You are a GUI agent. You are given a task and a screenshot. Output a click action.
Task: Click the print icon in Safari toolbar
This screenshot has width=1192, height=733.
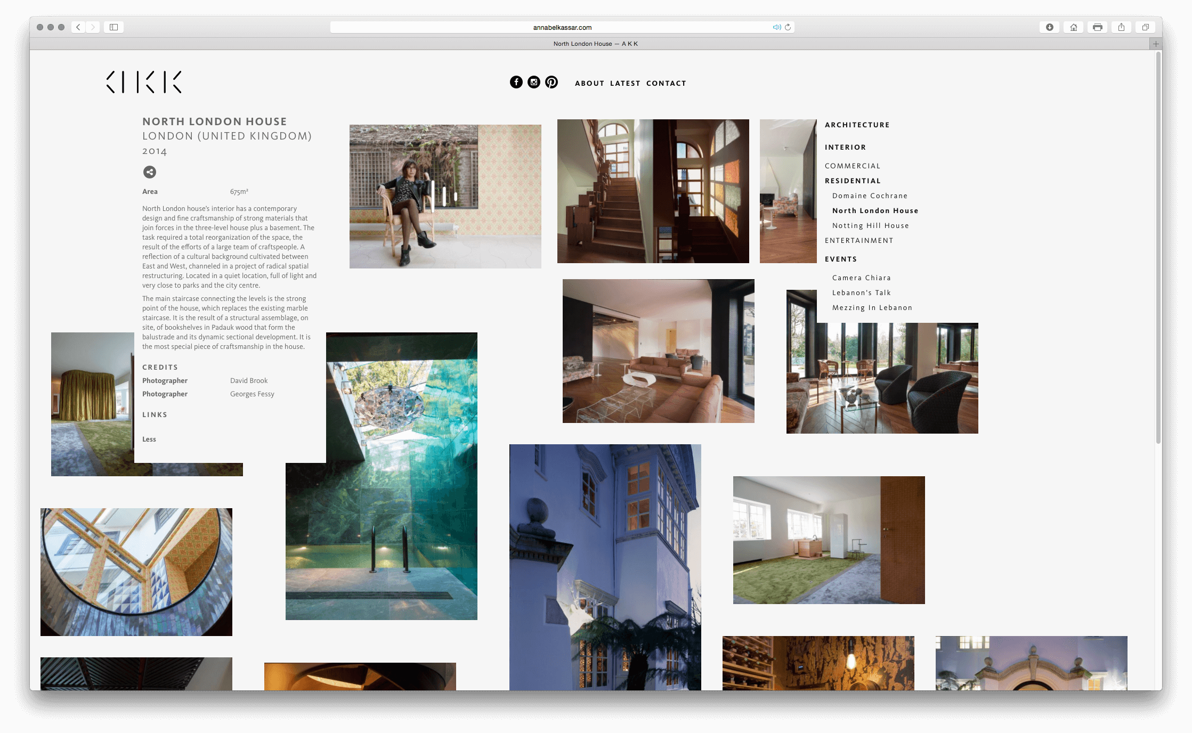click(1098, 27)
